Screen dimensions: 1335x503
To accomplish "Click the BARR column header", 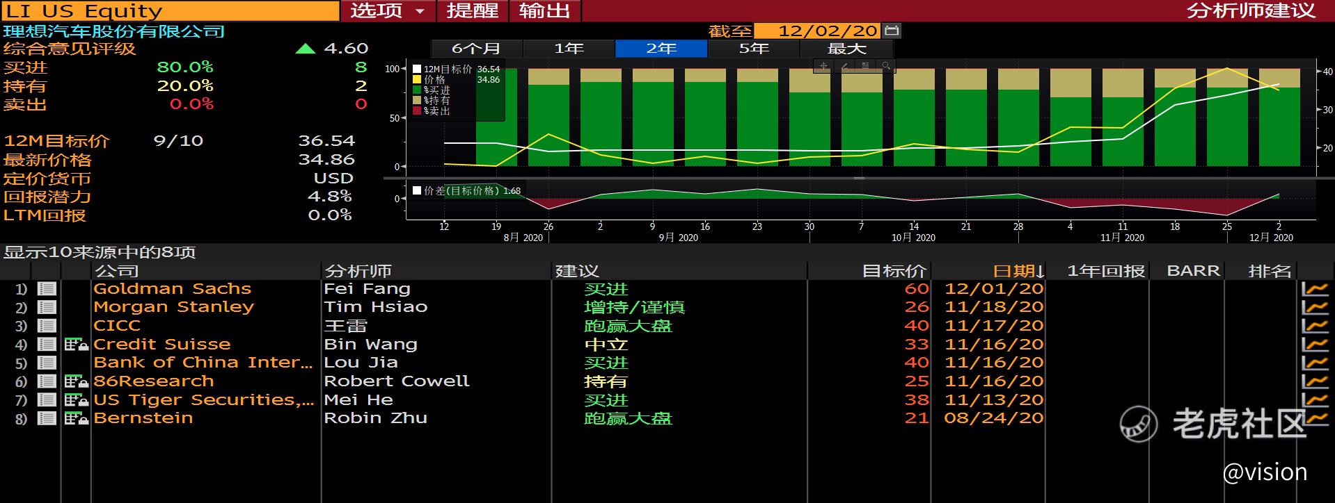I will [x=1193, y=271].
